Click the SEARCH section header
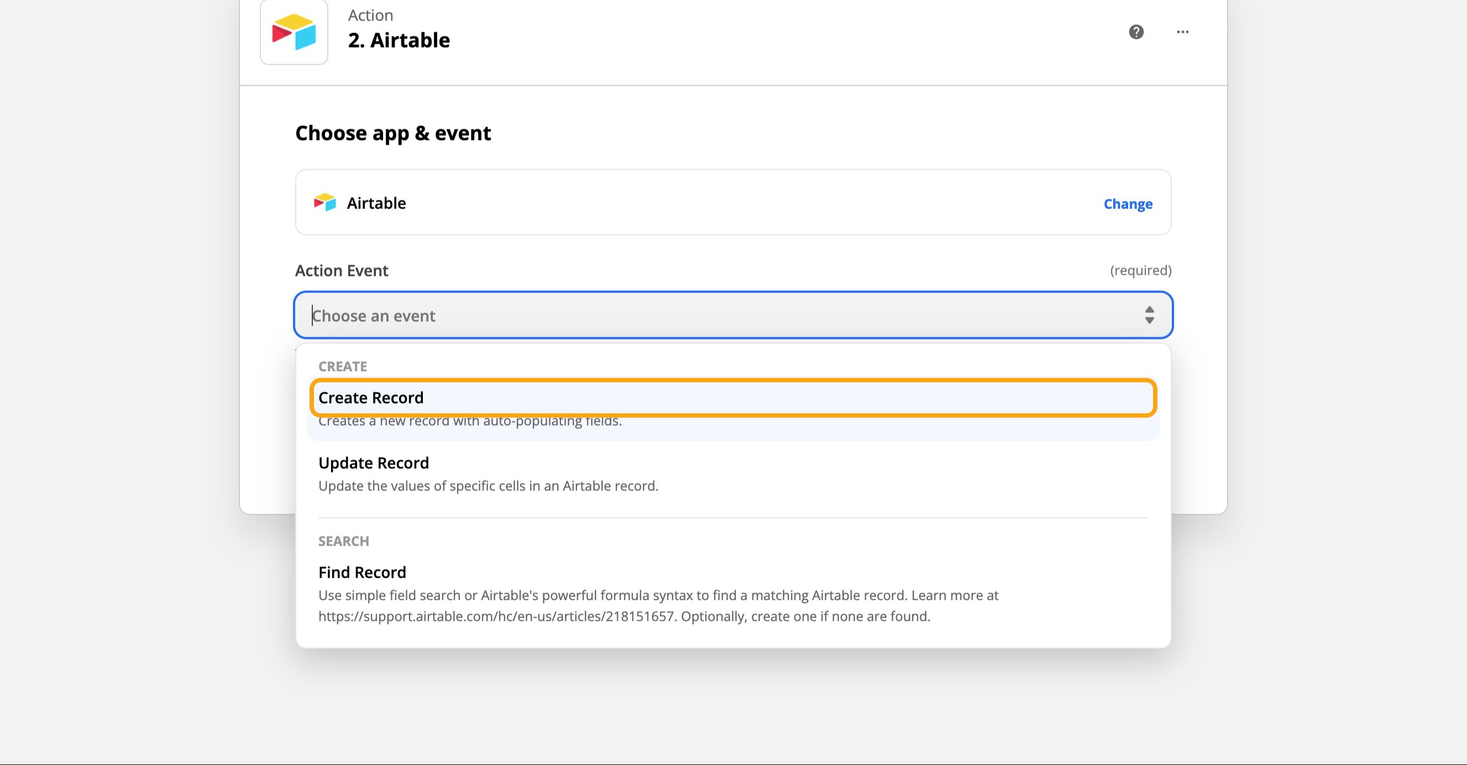Viewport: 1467px width, 765px height. click(x=343, y=541)
